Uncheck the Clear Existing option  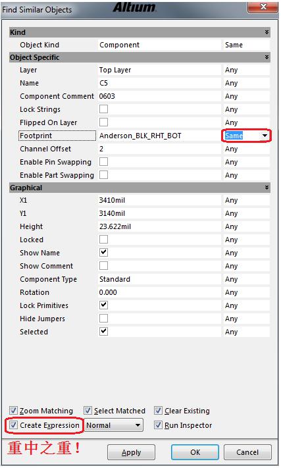click(x=159, y=410)
